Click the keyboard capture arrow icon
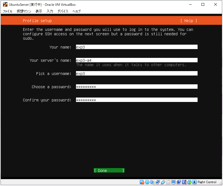The width and height of the screenshot is (223, 186). [x=194, y=182]
